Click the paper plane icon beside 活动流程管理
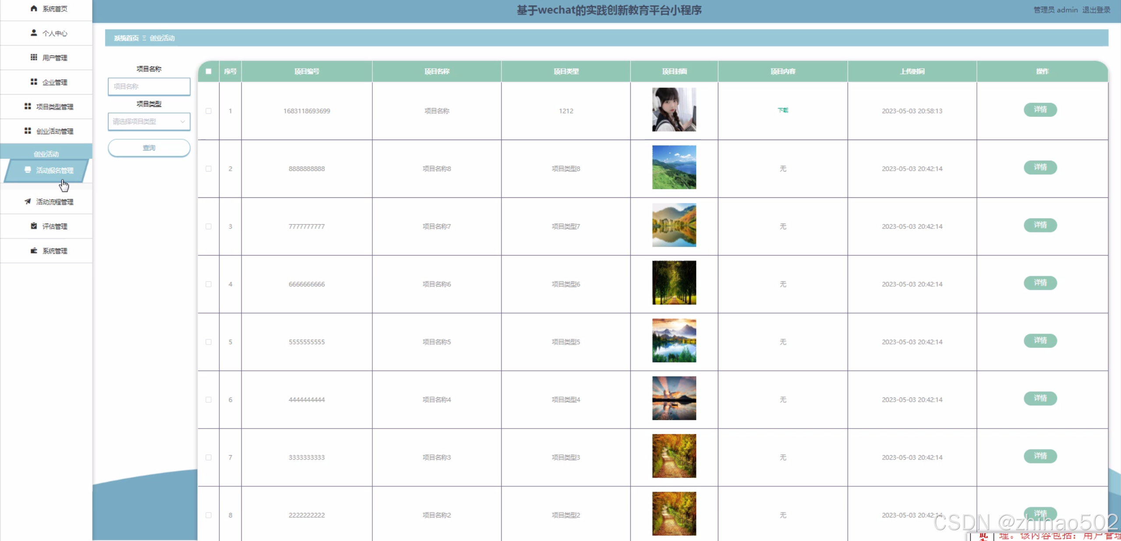This screenshot has width=1121, height=541. 28,201
